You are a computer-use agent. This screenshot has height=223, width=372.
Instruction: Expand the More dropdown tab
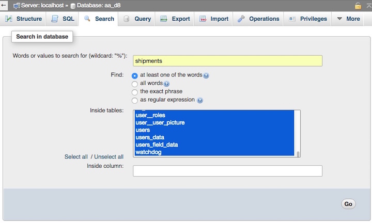(348, 19)
